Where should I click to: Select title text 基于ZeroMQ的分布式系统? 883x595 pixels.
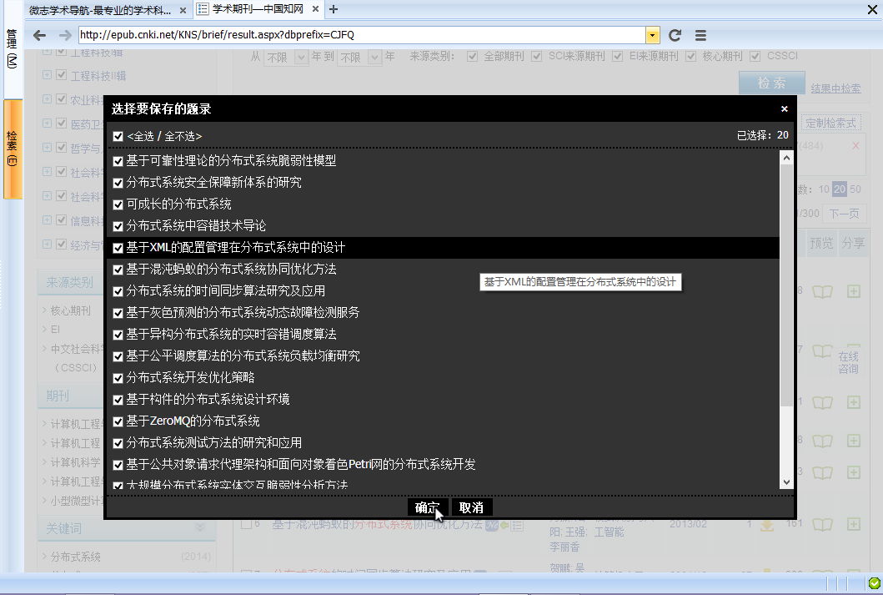pos(193,421)
